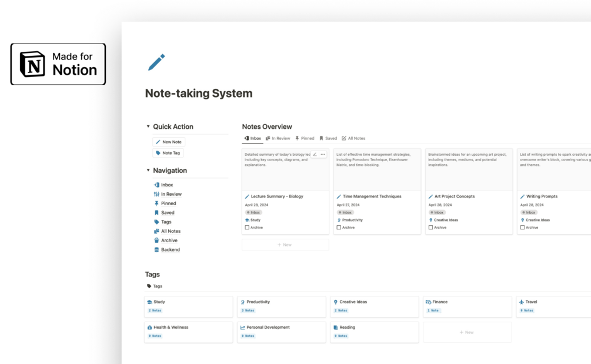Click the graduation cap icon on Study tag
The height and width of the screenshot is (364, 591).
pos(149,302)
